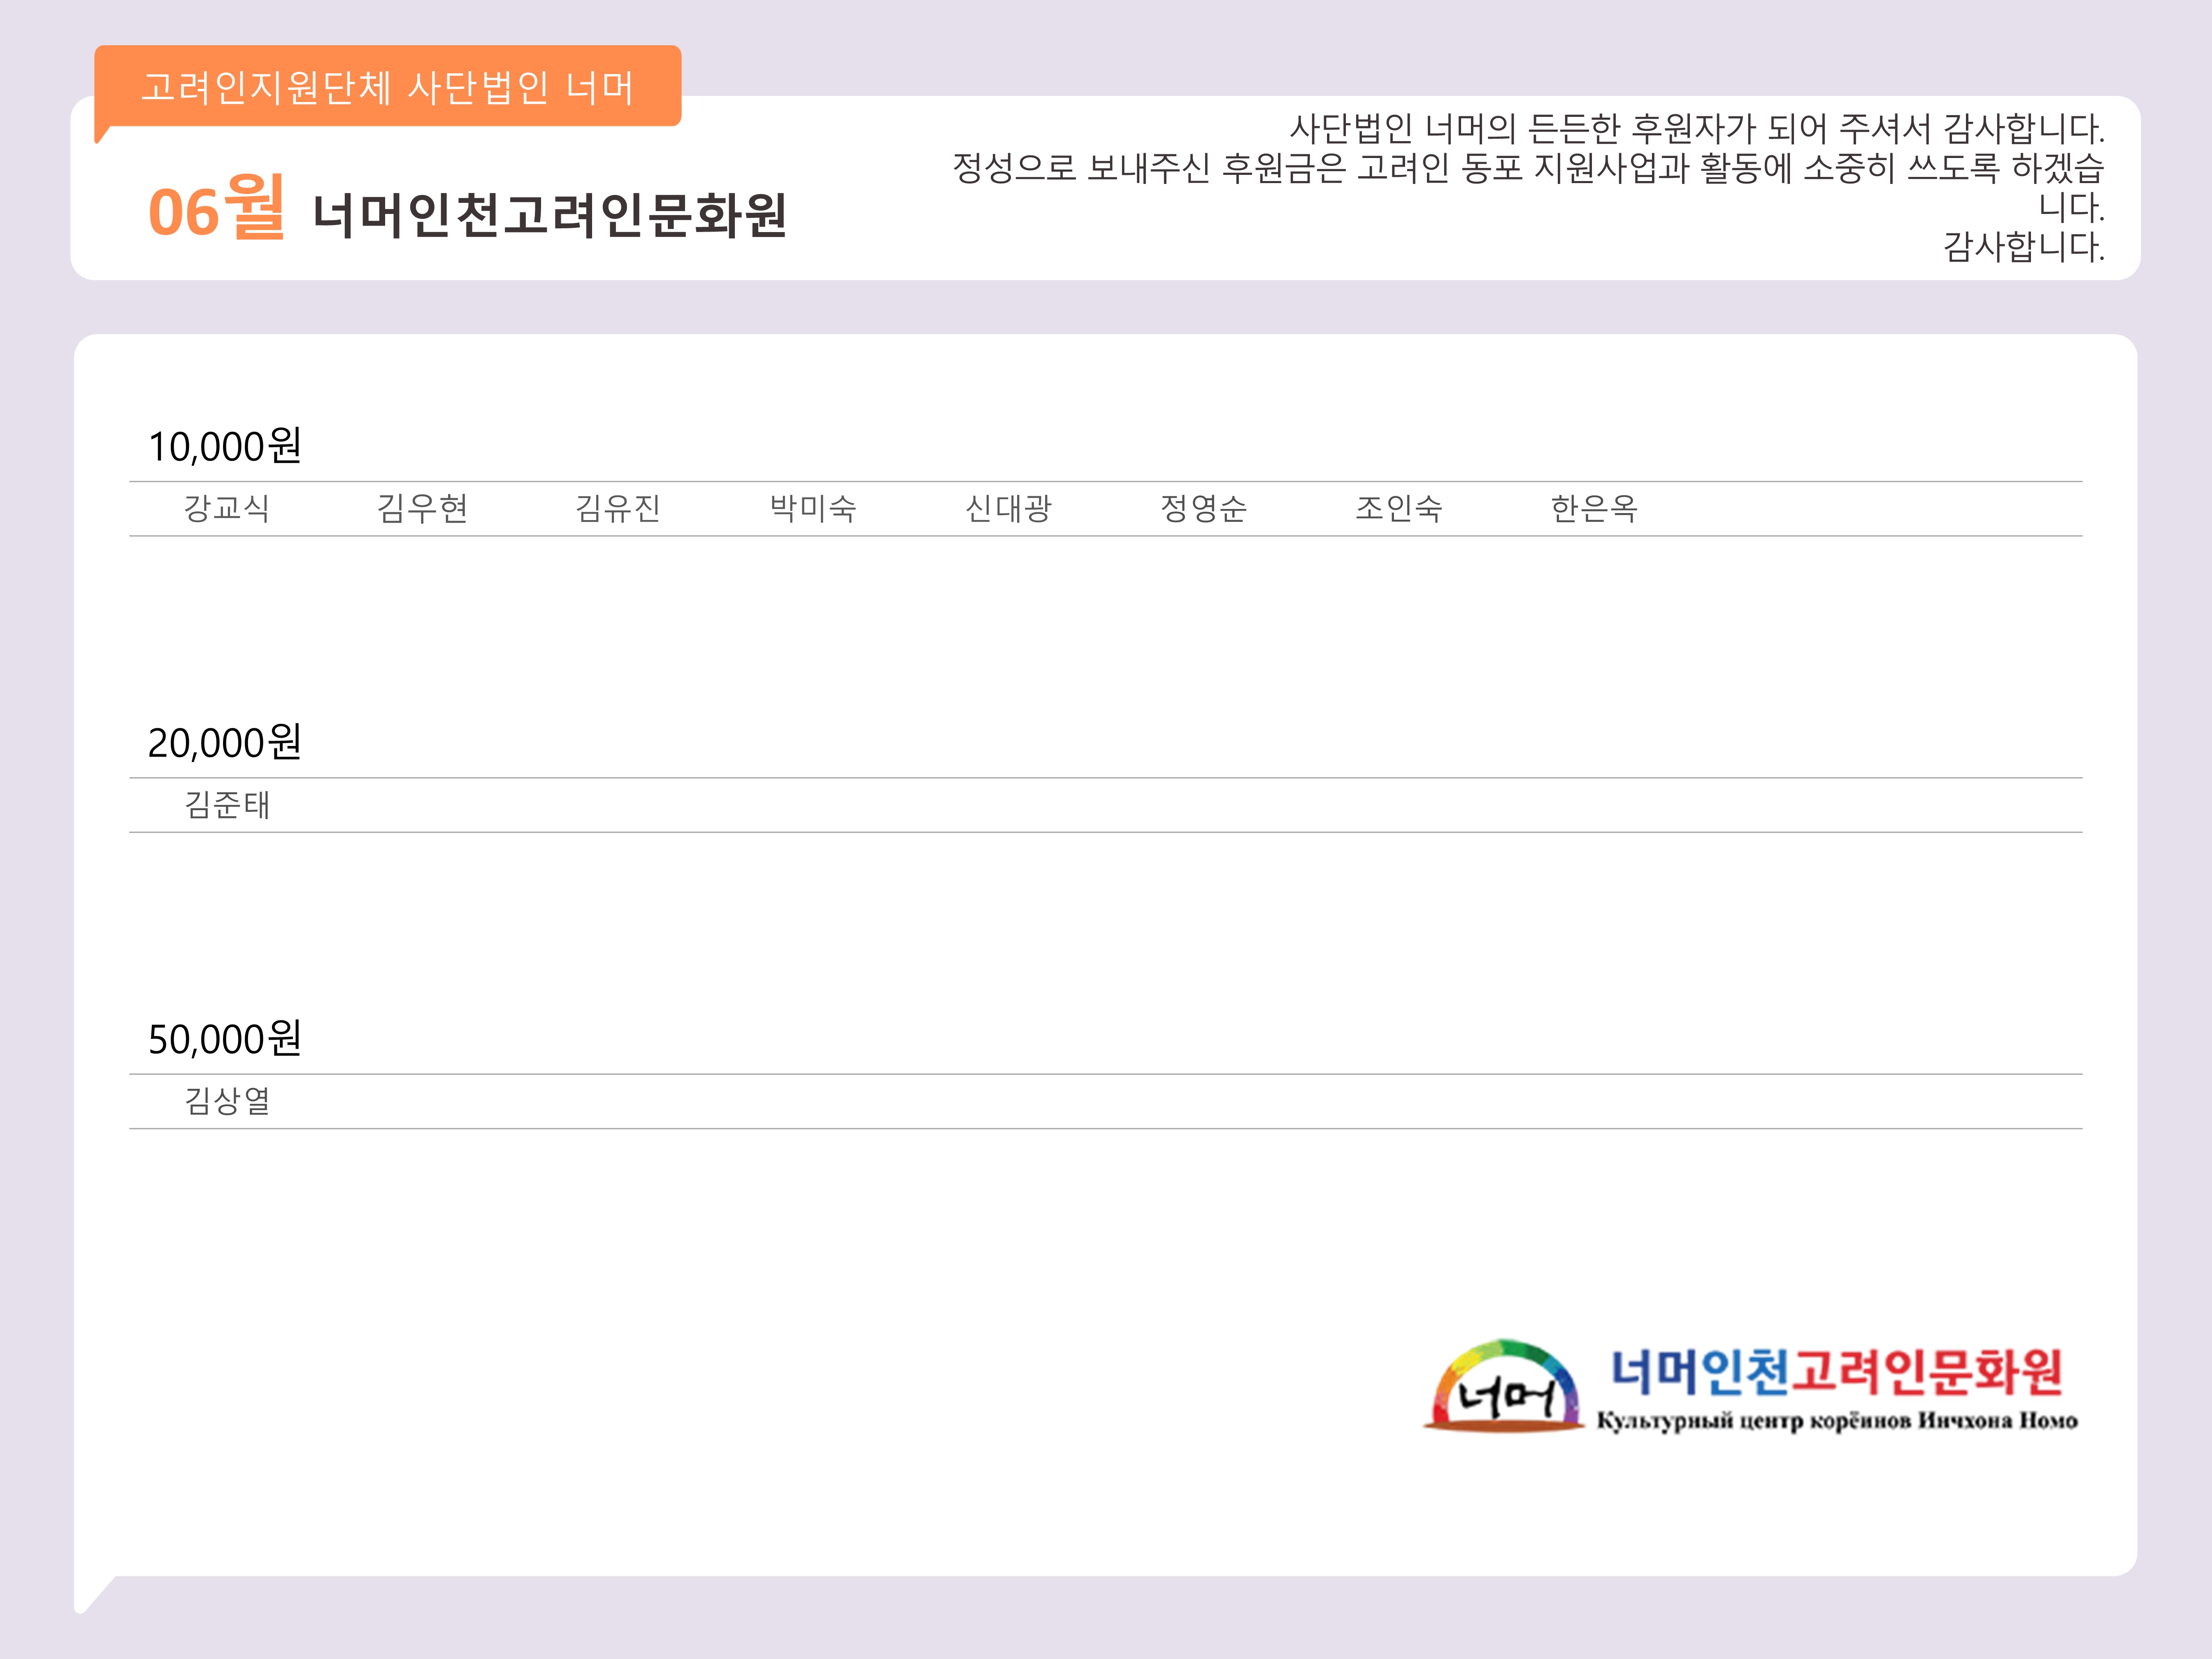Click the donor name 조인숙
2212x1659 pixels.
(x=1399, y=509)
